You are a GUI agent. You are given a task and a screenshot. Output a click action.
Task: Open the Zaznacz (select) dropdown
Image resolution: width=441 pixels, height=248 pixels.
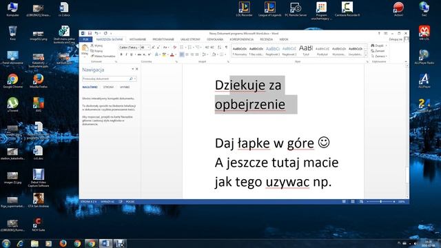click(379, 56)
